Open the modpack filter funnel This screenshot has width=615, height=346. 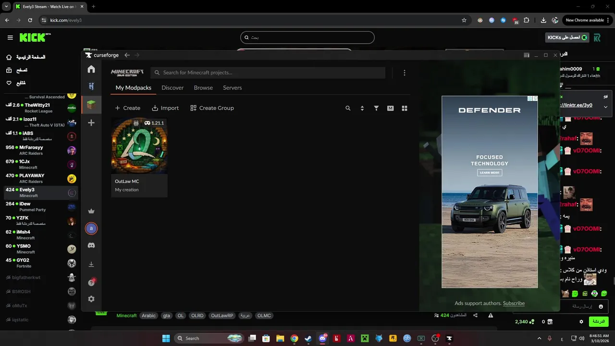(376, 108)
